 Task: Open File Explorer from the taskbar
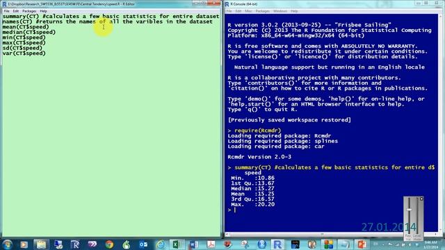(x=41, y=244)
